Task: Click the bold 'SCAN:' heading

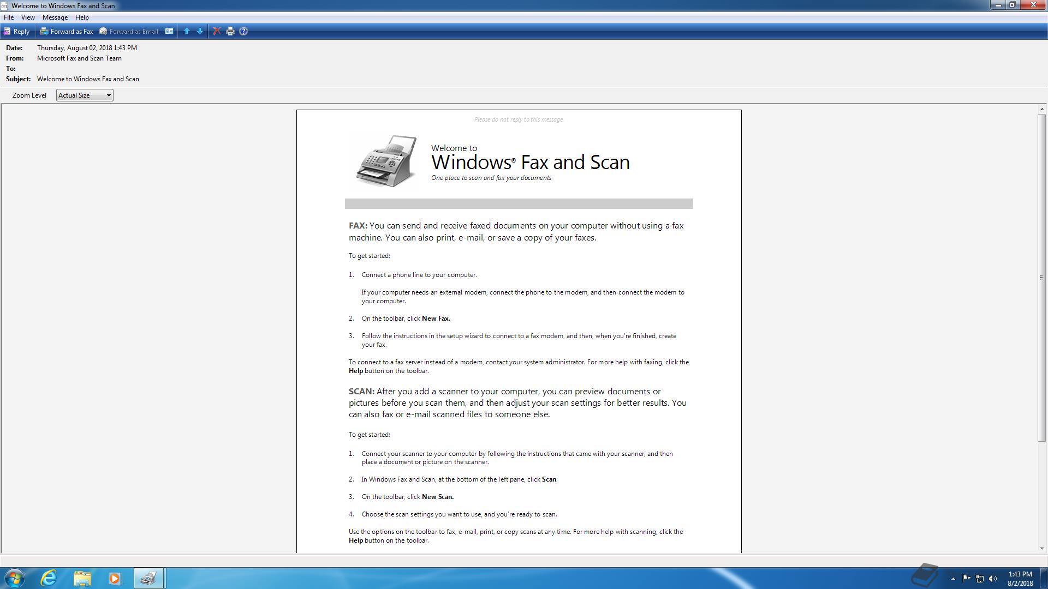Action: pos(361,392)
